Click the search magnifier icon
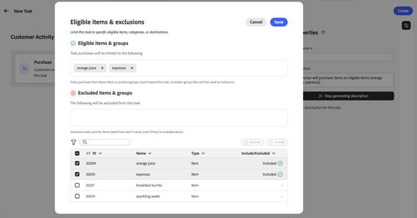The height and width of the screenshot is (218, 417). click(x=85, y=142)
